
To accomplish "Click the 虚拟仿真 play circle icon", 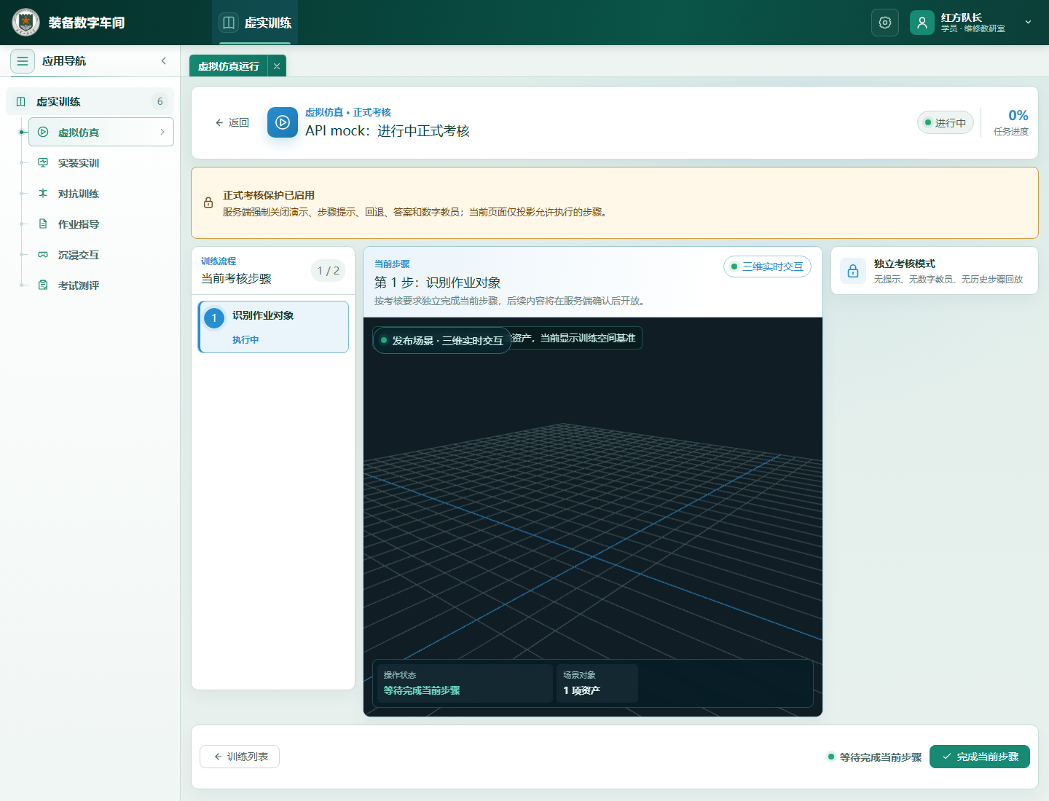I will (x=43, y=132).
